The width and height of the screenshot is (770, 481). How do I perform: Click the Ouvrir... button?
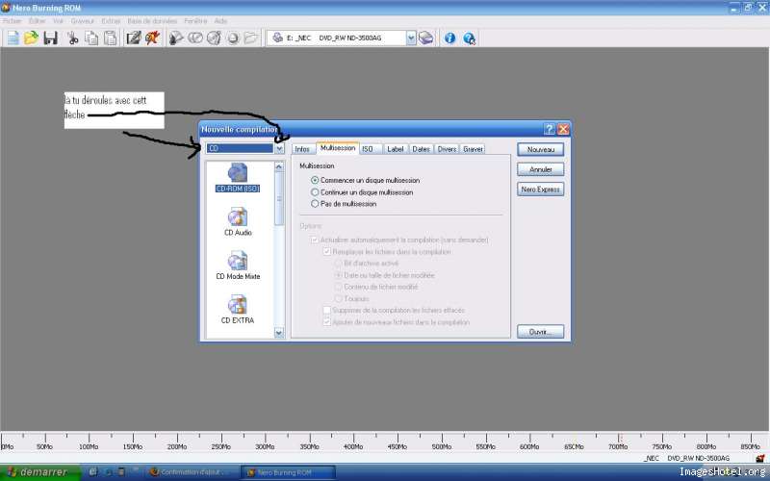point(540,332)
